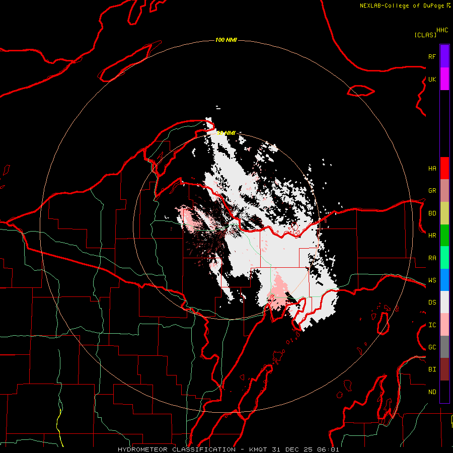453x453 pixels.
Task: Click the RF purple legend swatch
Action: tap(444, 56)
